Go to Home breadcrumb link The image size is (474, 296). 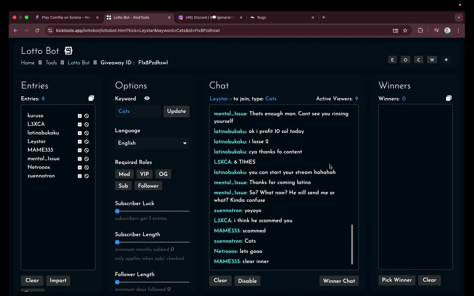tap(28, 63)
